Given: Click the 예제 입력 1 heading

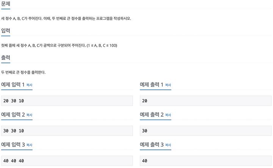Looking at the screenshot, I should tap(13, 85).
